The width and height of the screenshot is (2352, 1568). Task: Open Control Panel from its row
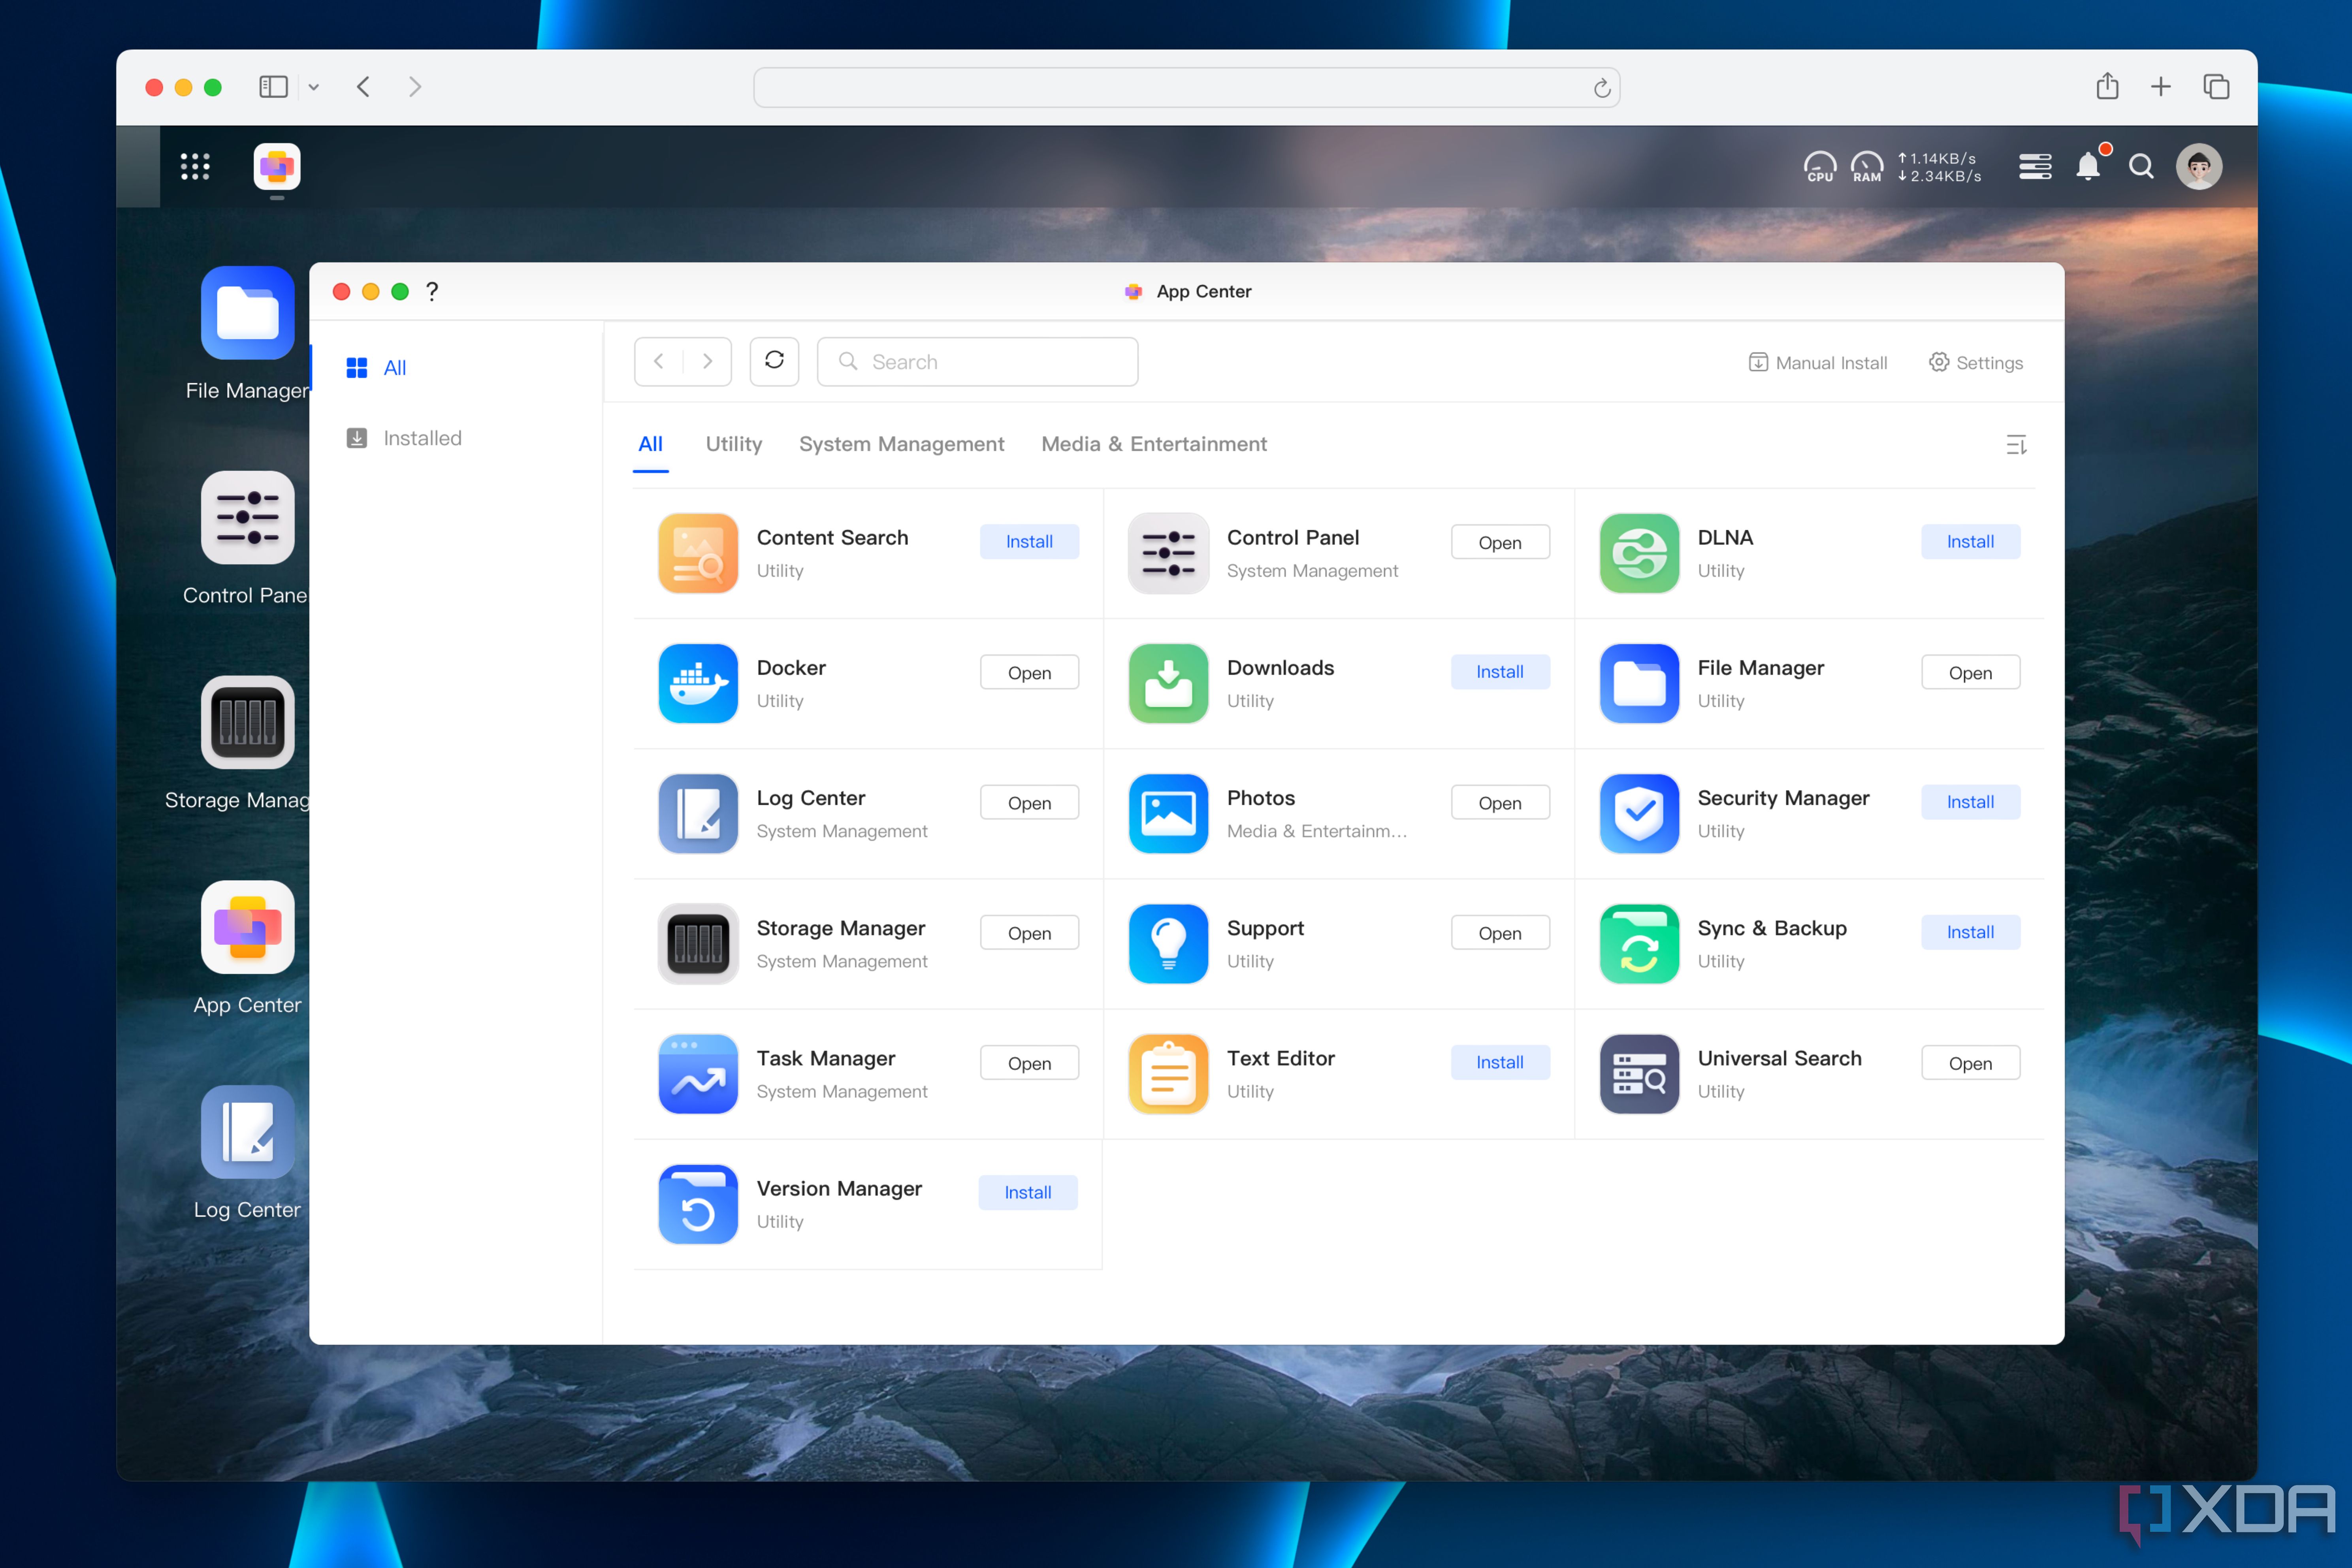tap(1500, 542)
